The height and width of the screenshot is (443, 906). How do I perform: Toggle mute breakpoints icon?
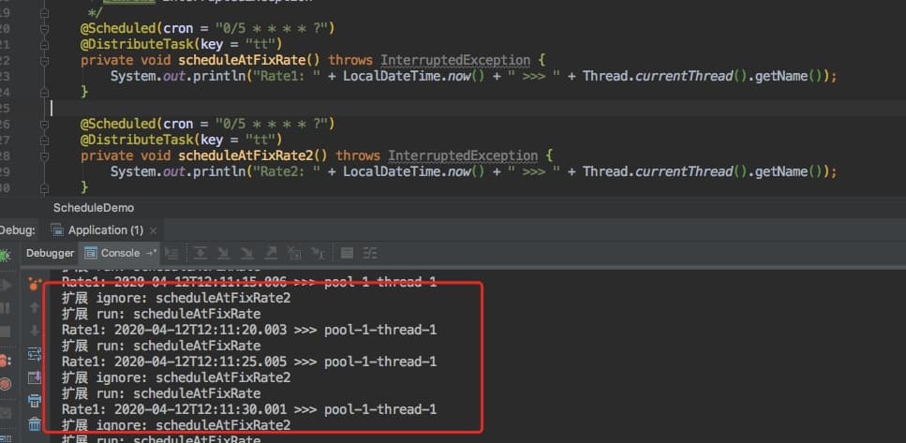(x=6, y=383)
